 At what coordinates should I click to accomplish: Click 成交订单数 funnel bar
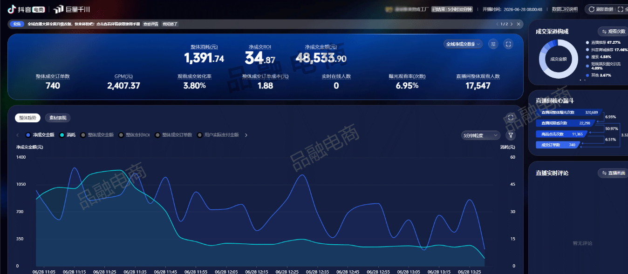[x=558, y=145]
